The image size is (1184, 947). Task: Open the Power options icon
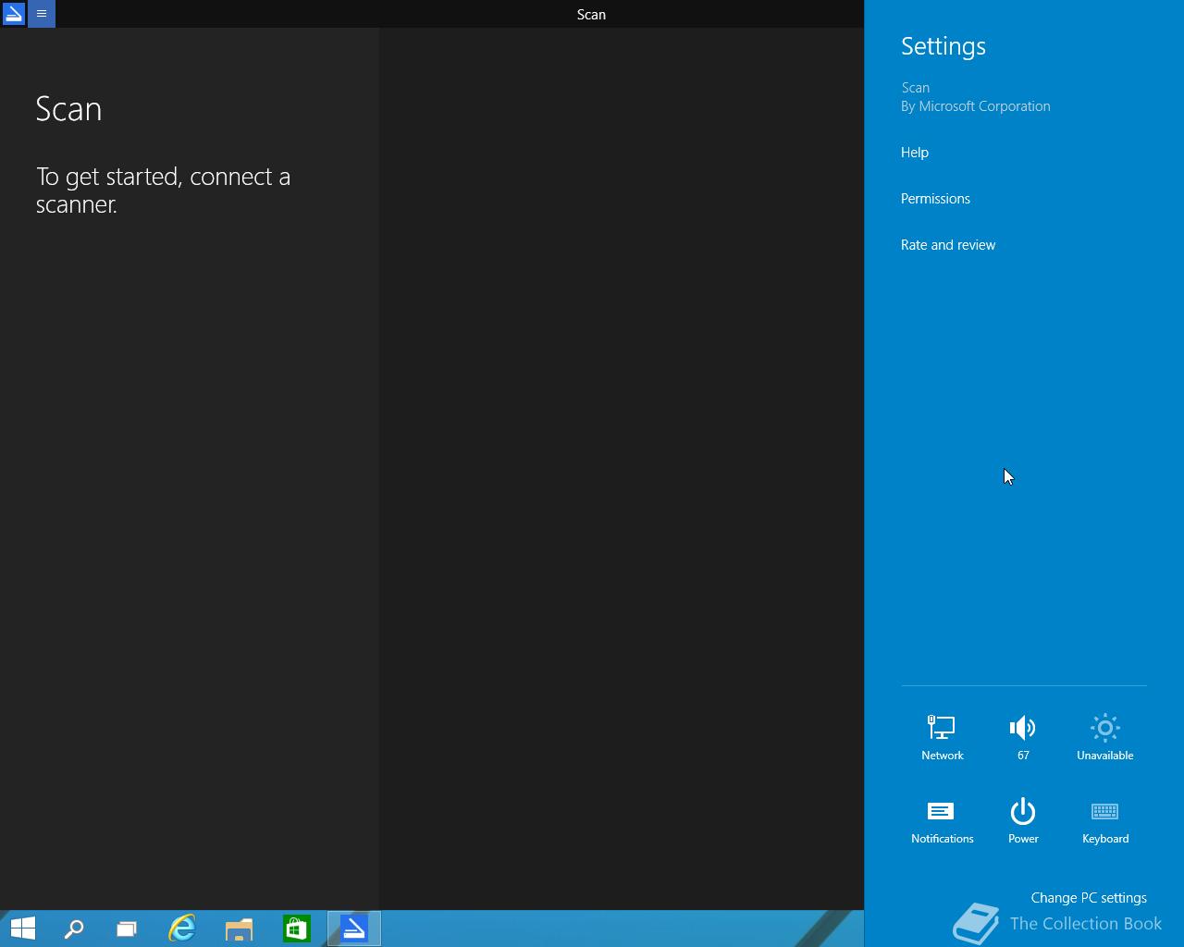1023,820
